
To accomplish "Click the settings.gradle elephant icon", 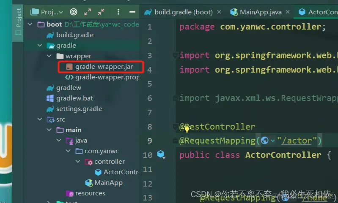I will point(50,109).
